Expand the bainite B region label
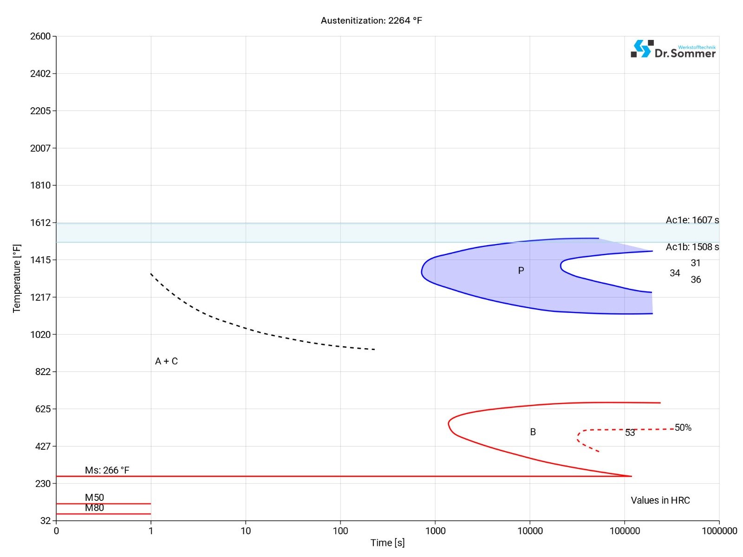Screen dimensions: 743x557 (533, 432)
